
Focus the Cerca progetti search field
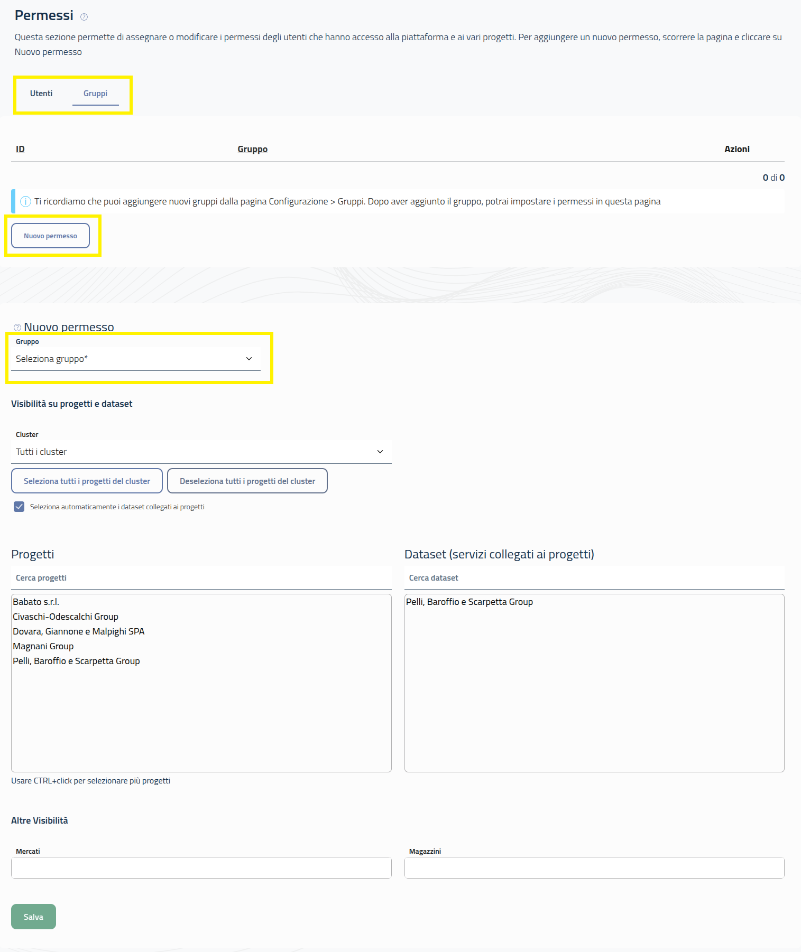[x=201, y=578]
